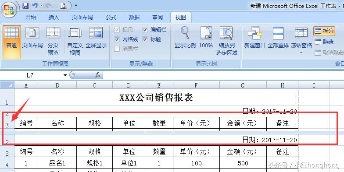The height and width of the screenshot is (172, 344).
Task: Open the Name Box dropdown arrow
Action: pos(65,75)
